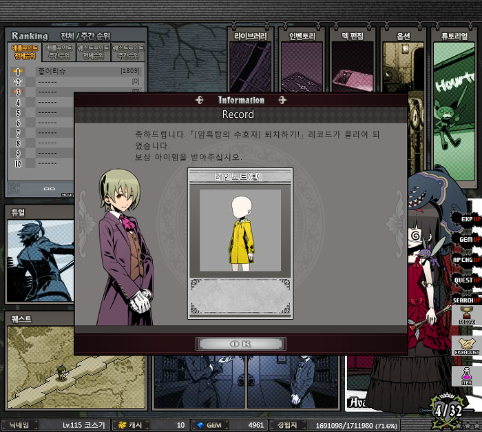Screen dimensions: 482x432
Task: Open the Item potion icon
Action: (x=467, y=376)
